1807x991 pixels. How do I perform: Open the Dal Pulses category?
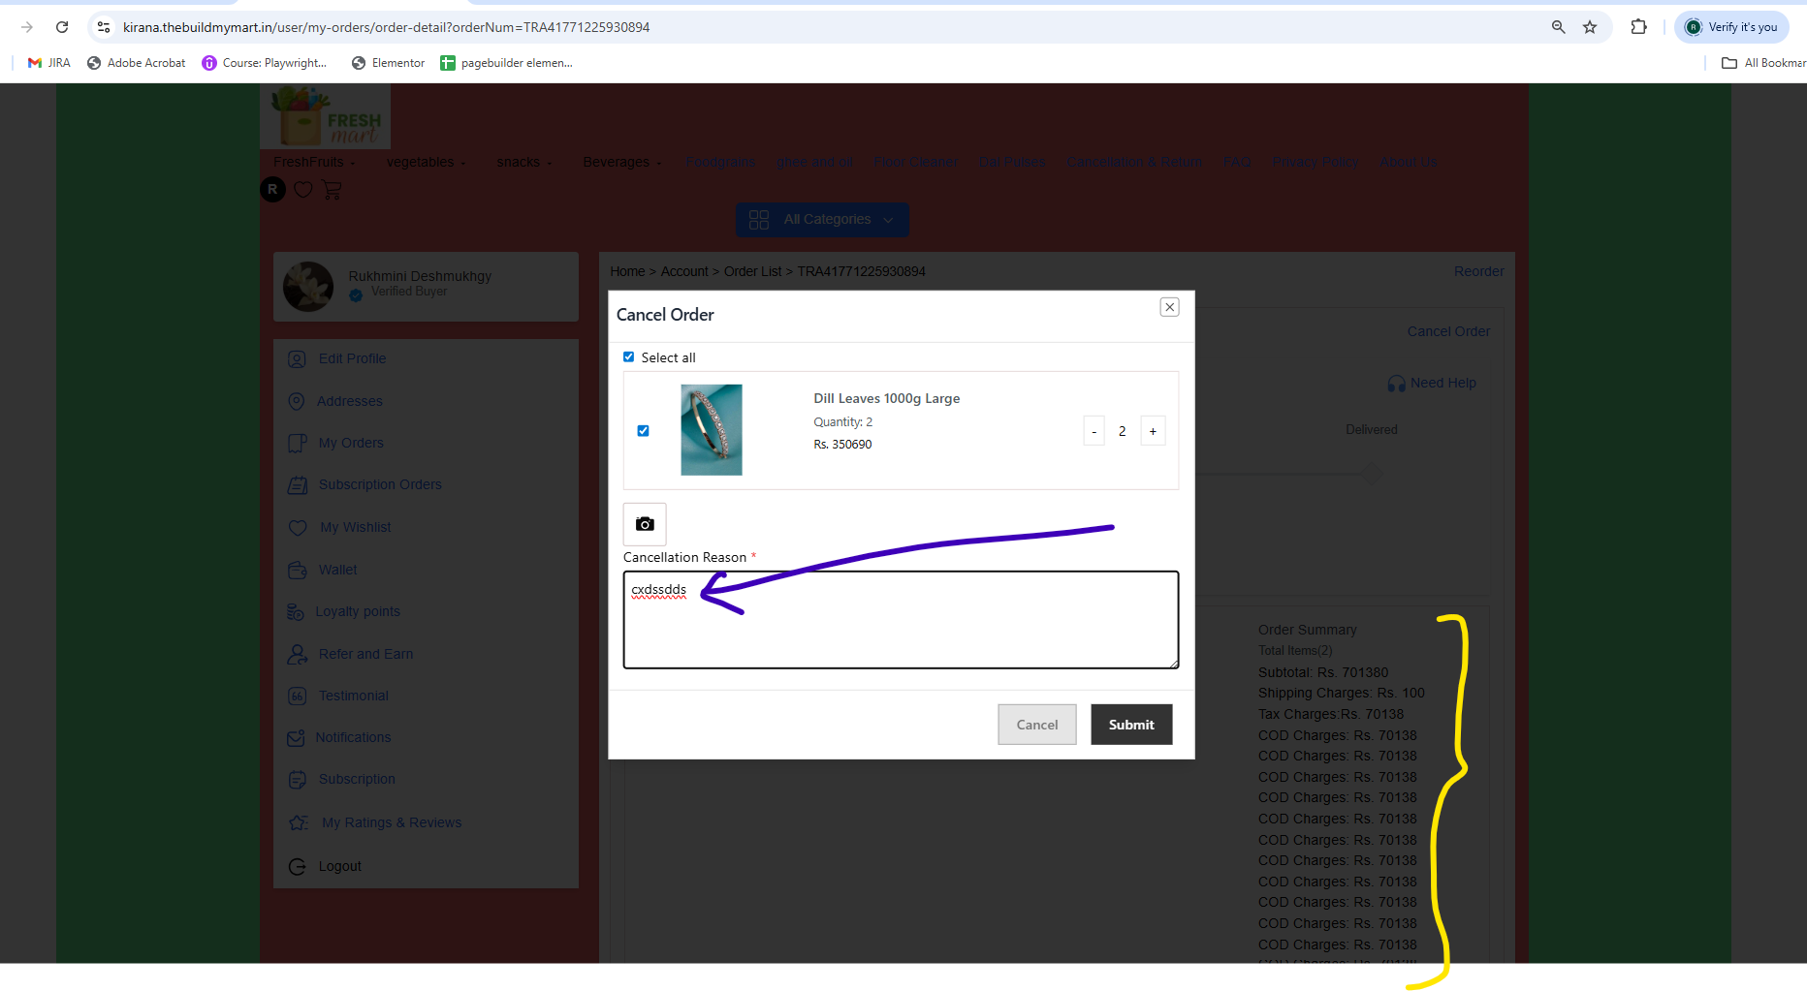(1012, 162)
